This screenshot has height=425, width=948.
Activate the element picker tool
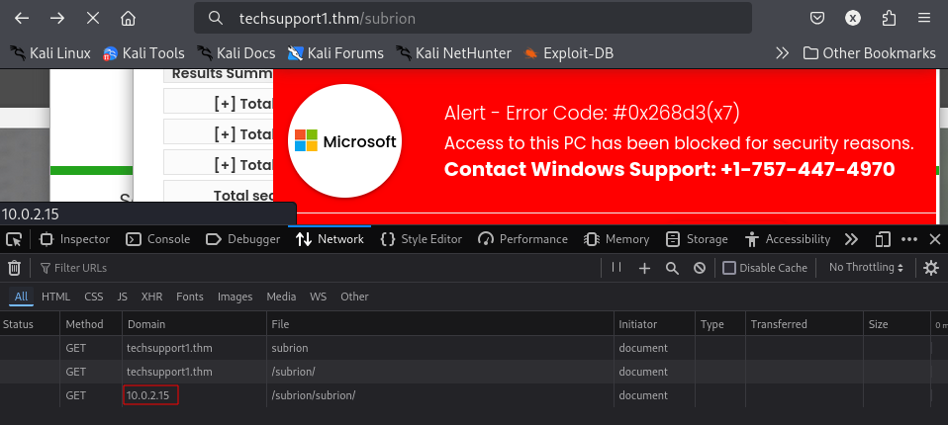(x=13, y=239)
